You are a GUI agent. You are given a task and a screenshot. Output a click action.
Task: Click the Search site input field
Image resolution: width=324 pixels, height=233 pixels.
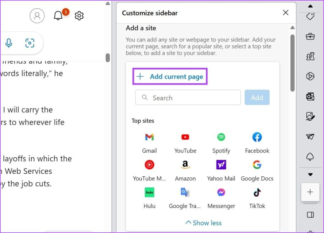pos(188,98)
